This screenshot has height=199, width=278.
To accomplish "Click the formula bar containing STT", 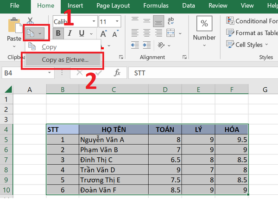I will (x=203, y=73).
